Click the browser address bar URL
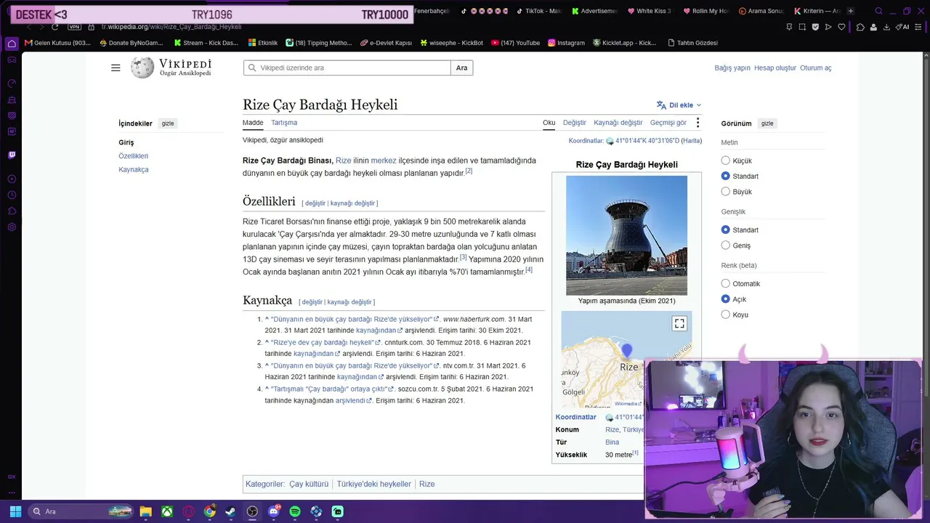 171,27
